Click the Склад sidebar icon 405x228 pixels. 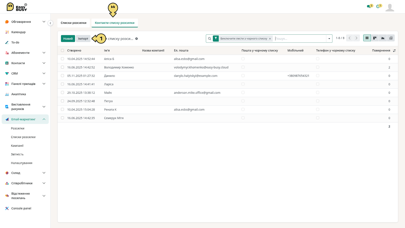tap(7, 173)
